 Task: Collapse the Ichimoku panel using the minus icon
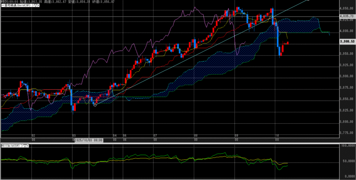pyautogui.click(x=2, y=6)
